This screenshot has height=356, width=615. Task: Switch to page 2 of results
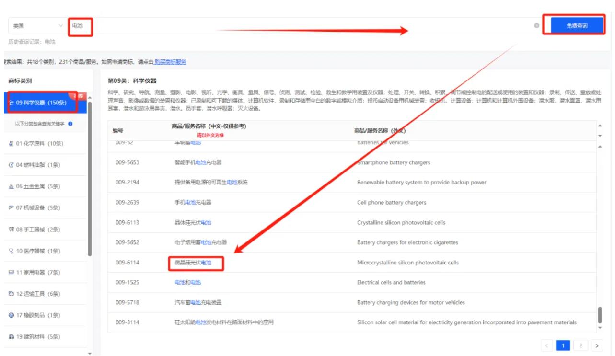tap(581, 345)
